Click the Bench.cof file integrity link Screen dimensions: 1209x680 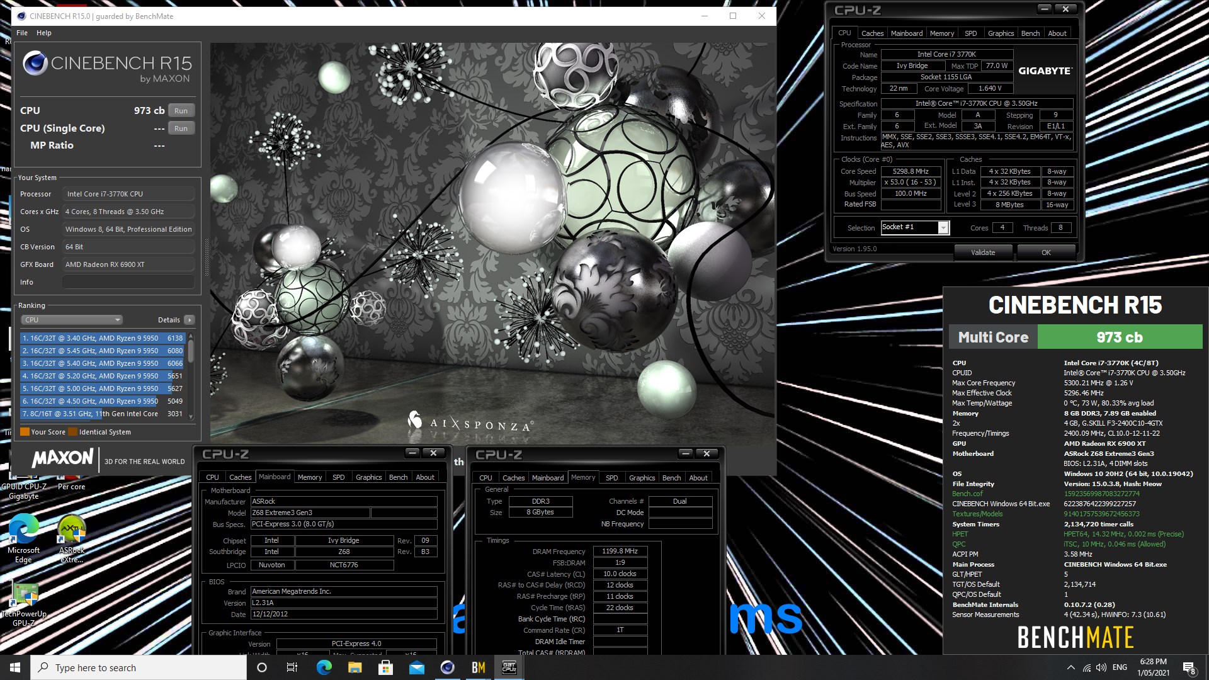point(967,494)
